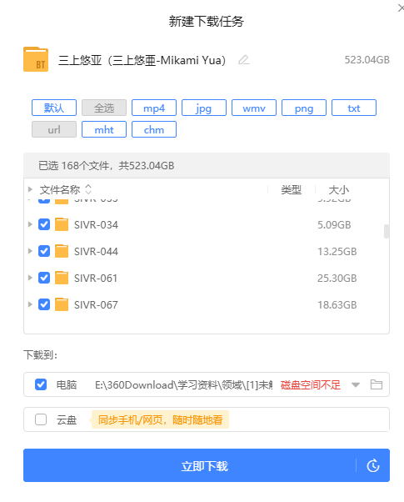404x502 pixels.
Task: Click the 25.30GB size value
Action: (x=337, y=279)
